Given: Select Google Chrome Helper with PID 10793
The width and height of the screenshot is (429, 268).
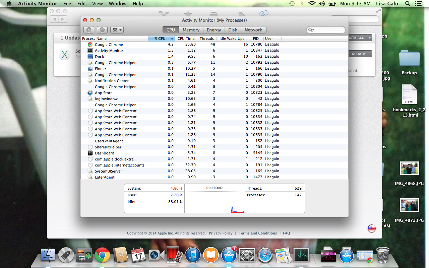Looking at the screenshot, I should tap(214, 63).
